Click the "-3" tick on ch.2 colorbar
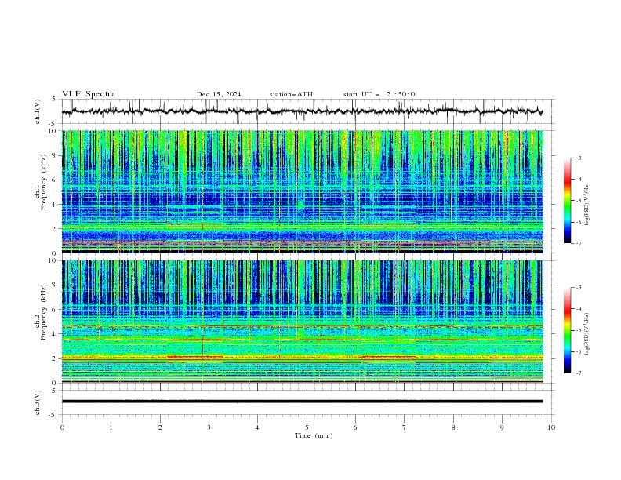 (x=578, y=288)
